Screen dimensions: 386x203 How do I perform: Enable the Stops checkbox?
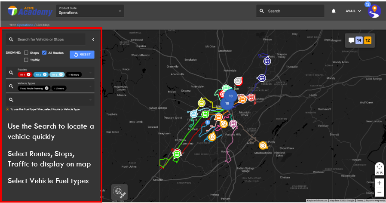pyautogui.click(x=26, y=53)
